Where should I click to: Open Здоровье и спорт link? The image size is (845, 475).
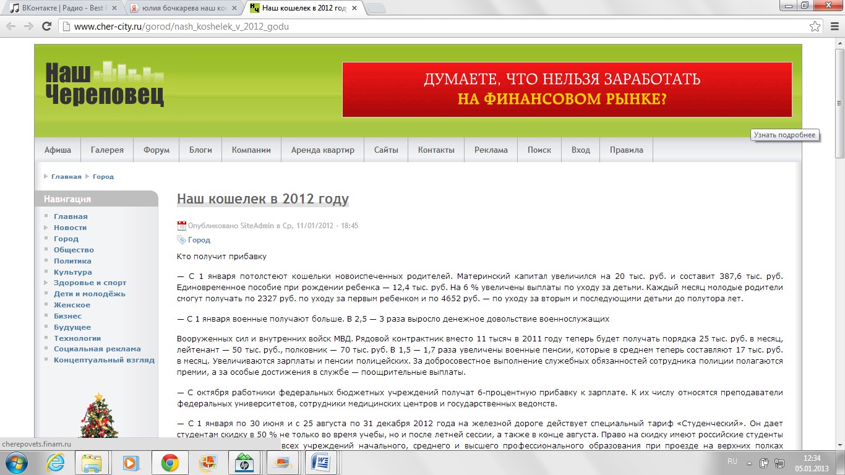click(90, 283)
